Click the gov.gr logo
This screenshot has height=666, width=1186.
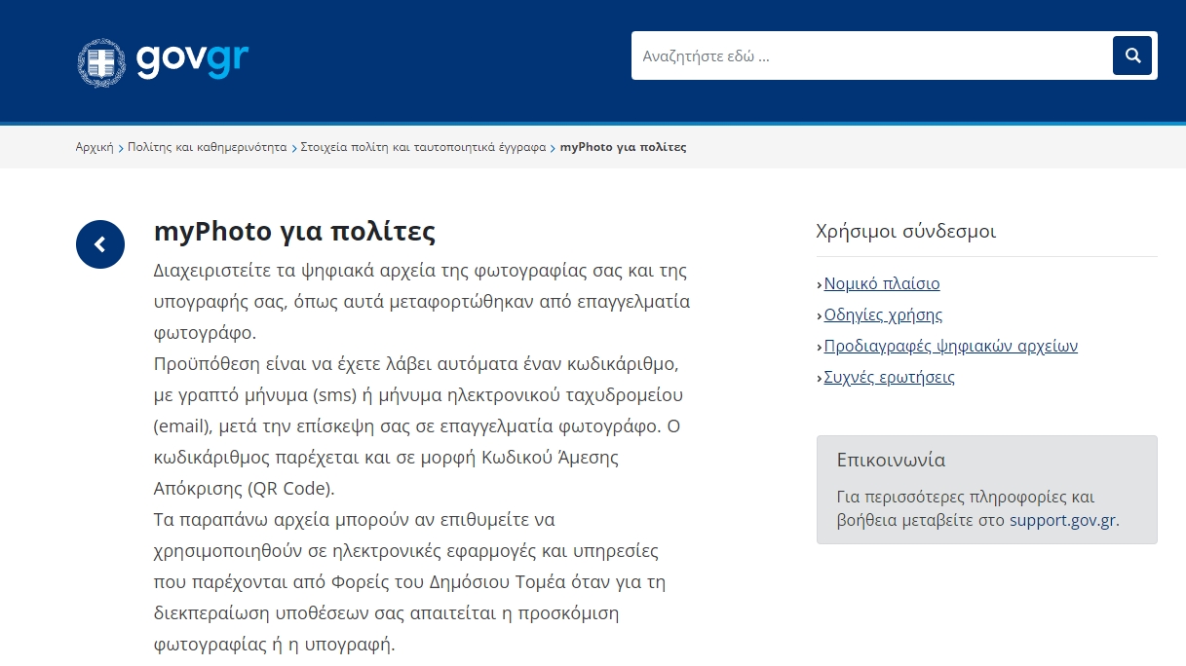164,60
